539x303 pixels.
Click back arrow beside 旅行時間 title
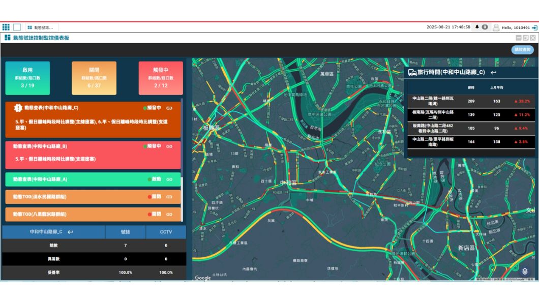coord(493,73)
